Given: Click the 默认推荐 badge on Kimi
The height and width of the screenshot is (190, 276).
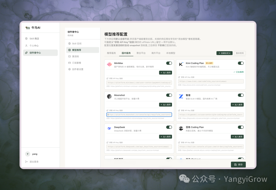Looking at the screenshot, I should point(209,63).
